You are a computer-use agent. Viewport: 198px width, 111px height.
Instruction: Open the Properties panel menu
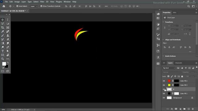tap(196, 13)
